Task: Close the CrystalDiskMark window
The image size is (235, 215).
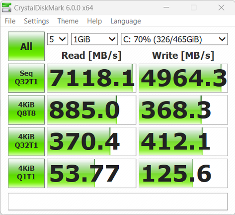Action: [221, 7]
